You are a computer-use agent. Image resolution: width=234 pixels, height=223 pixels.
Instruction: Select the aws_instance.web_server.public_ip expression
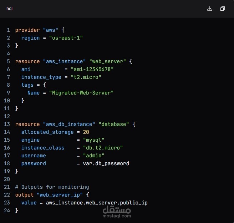coord(97,203)
